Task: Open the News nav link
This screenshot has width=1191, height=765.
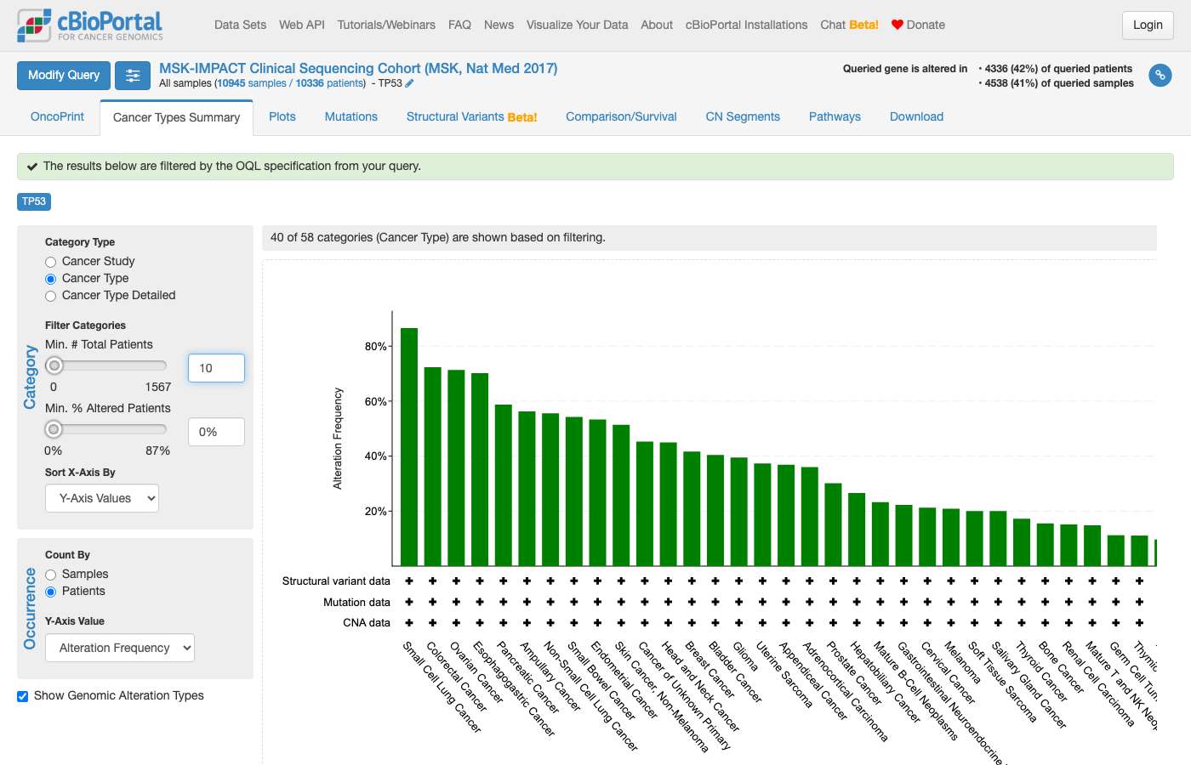Action: [x=499, y=25]
